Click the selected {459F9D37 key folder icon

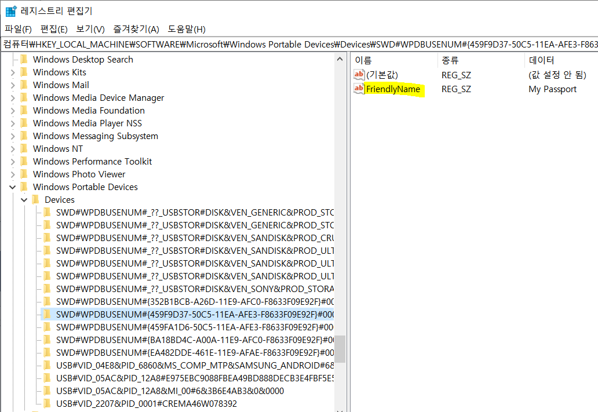(x=48, y=314)
